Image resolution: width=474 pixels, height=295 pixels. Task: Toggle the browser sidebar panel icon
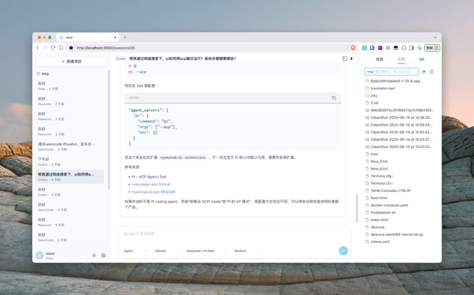411,48
